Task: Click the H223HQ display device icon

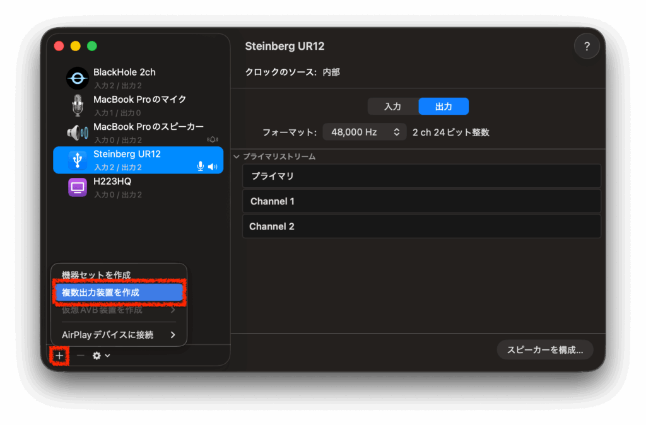Action: pyautogui.click(x=78, y=187)
